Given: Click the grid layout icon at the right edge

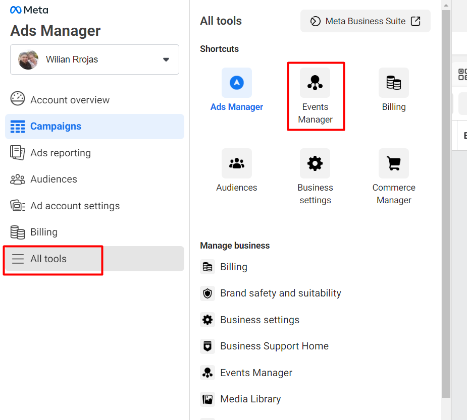Looking at the screenshot, I should (x=462, y=74).
